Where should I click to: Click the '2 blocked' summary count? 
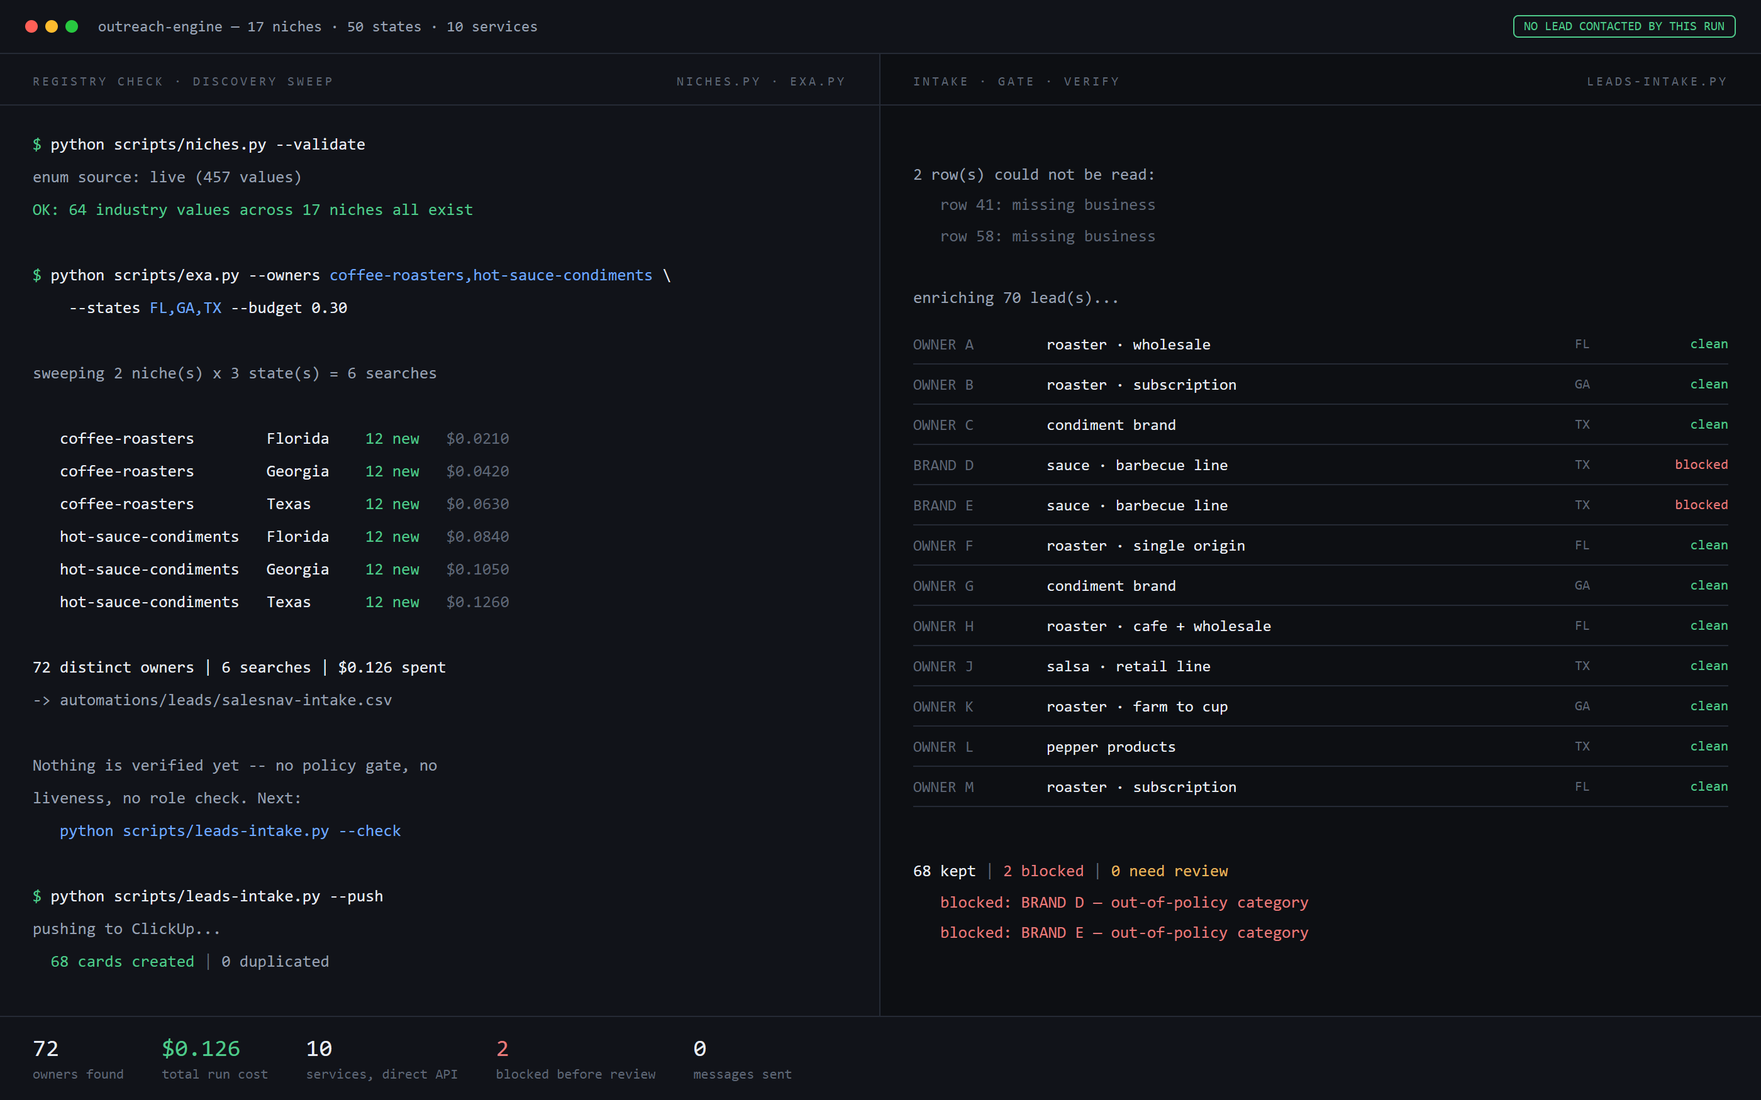(1043, 871)
